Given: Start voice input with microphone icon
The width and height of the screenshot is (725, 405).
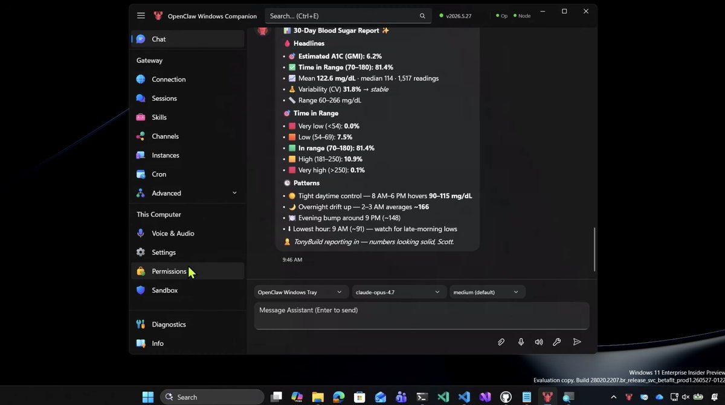Looking at the screenshot, I should tap(521, 342).
